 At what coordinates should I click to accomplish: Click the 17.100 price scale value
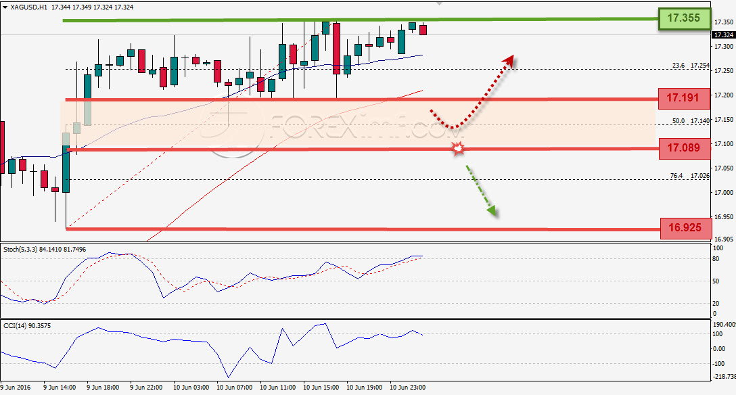pos(723,144)
